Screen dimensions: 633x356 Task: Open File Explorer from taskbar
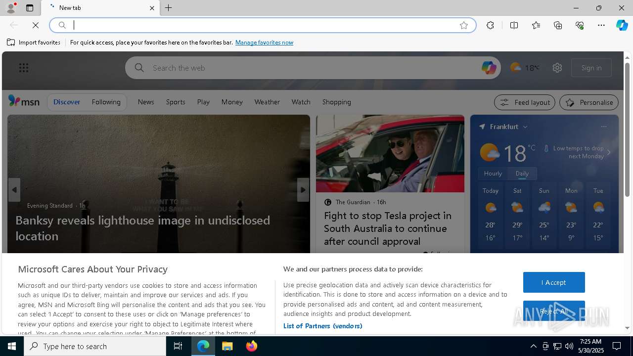pos(227,346)
